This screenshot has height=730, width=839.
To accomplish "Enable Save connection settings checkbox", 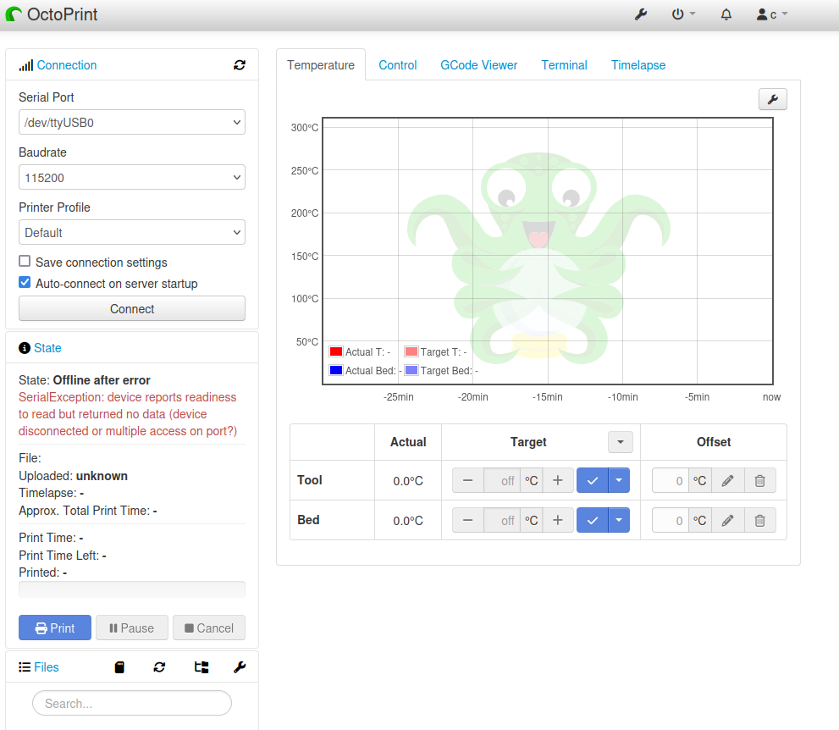I will (x=25, y=262).
